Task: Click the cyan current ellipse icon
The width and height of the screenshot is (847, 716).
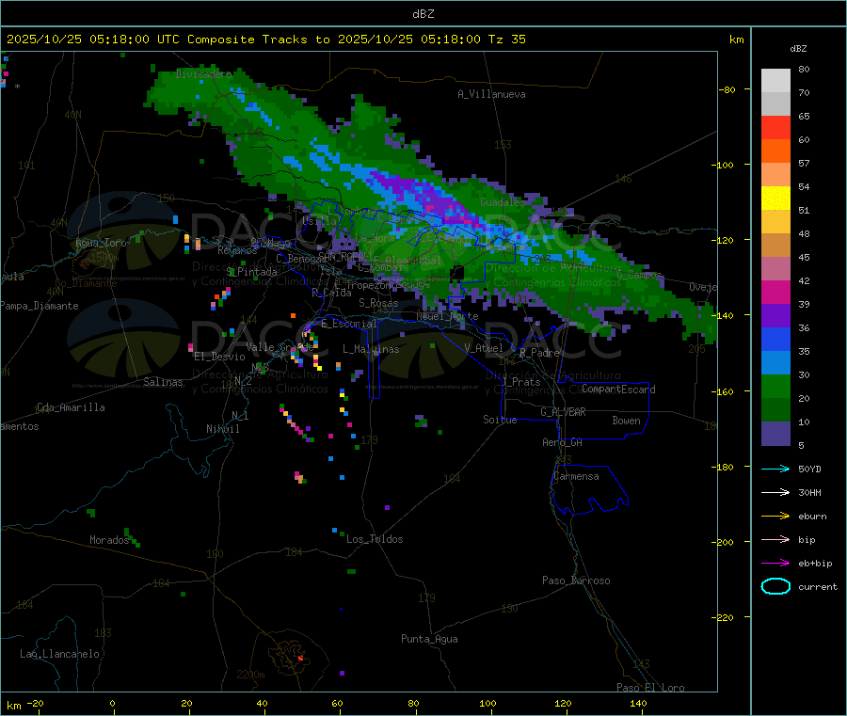Action: click(x=775, y=586)
